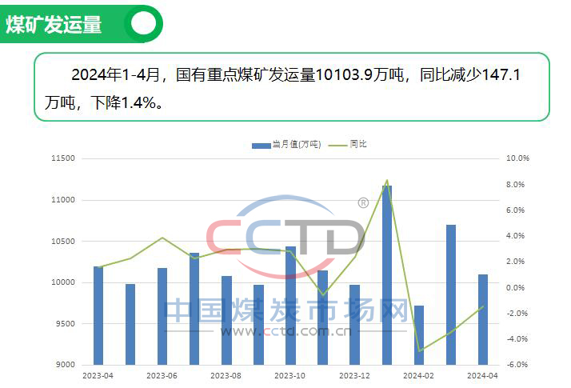Select the blue bar for 2023-10

click(x=290, y=306)
